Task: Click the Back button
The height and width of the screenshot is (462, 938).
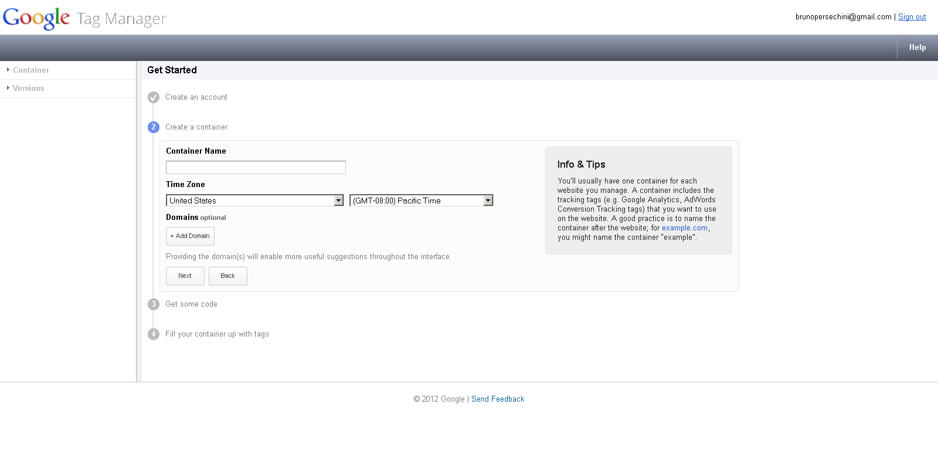Action: click(227, 276)
